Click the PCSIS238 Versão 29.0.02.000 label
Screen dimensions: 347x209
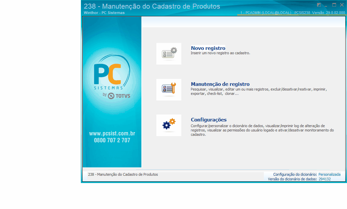click(320, 13)
